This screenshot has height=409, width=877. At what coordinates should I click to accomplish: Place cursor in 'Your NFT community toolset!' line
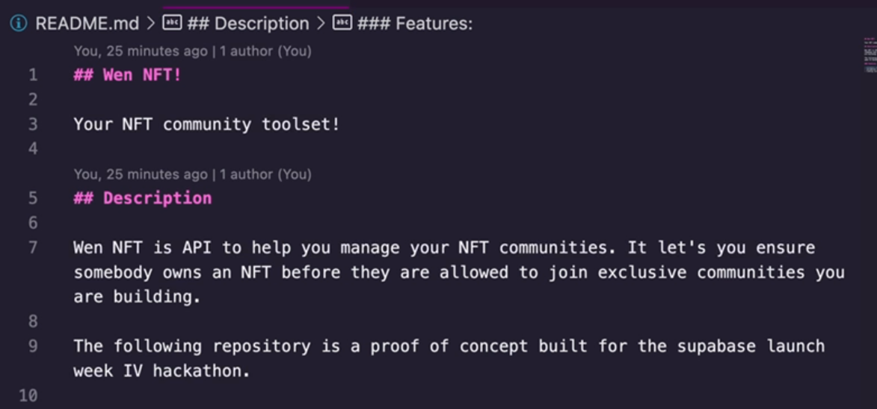206,124
